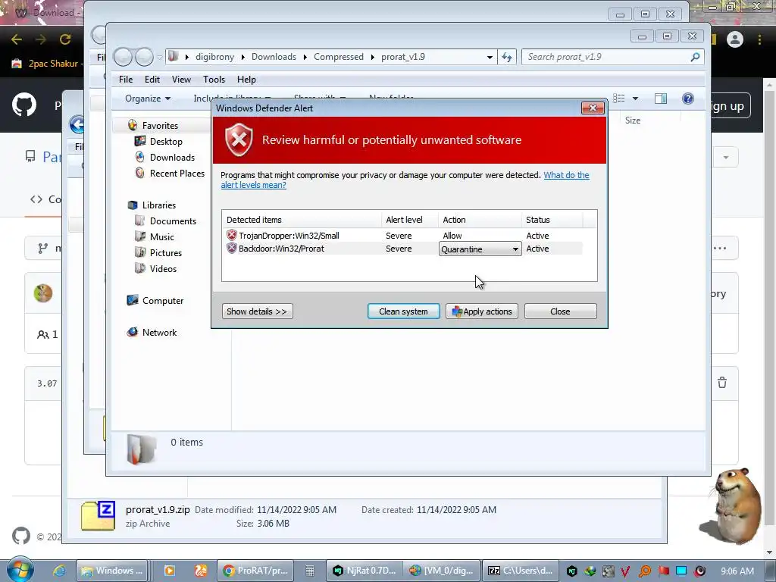The width and height of the screenshot is (776, 582).
Task: Open the Chrome profile avatar icon
Action: click(x=735, y=39)
